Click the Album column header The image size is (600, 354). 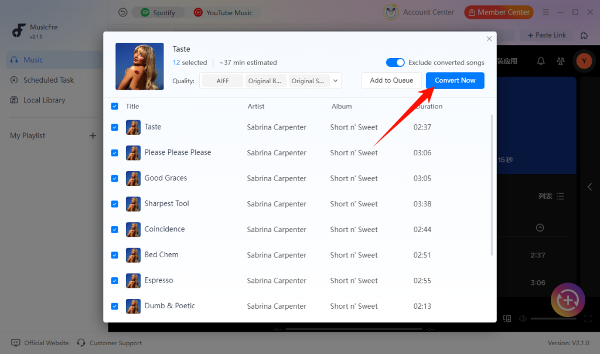(x=342, y=107)
